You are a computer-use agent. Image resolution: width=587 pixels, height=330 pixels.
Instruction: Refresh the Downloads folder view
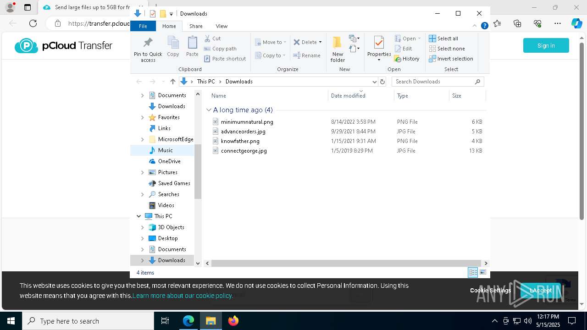382,82
